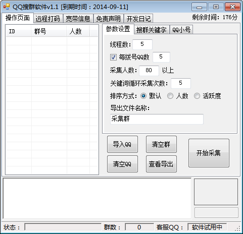Click the 导出文件名称 text box
The width and height of the screenshot is (243, 234).
[157, 119]
